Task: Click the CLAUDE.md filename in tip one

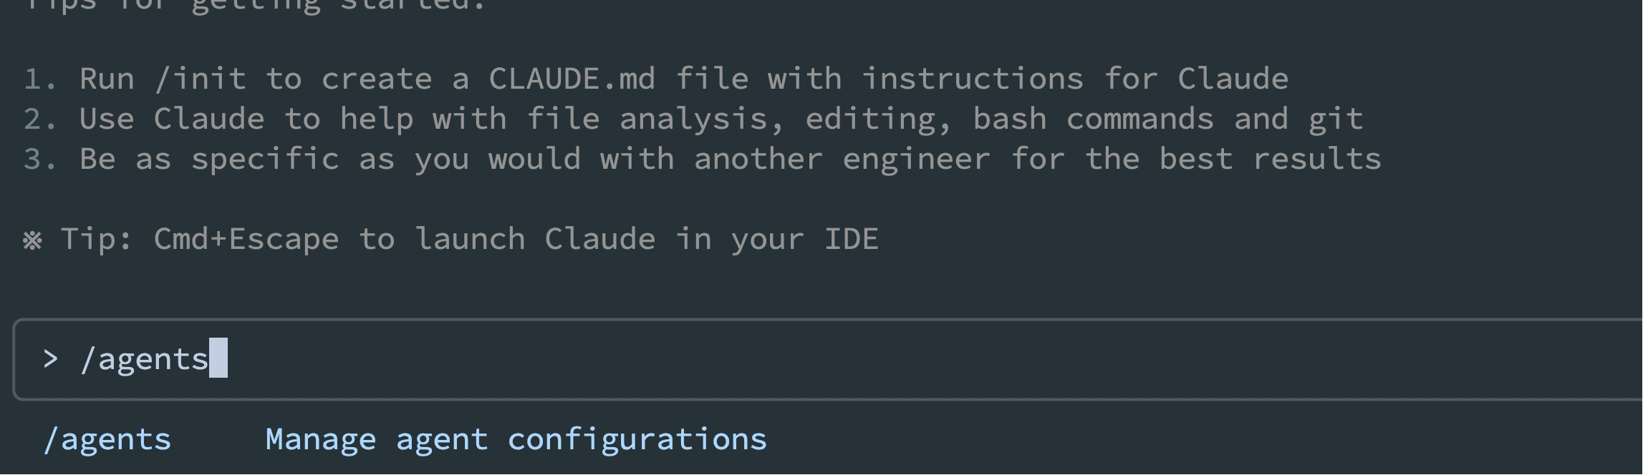Action: pyautogui.click(x=572, y=79)
